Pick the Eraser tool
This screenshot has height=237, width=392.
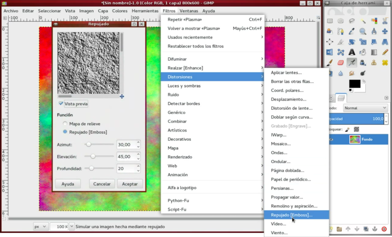(340, 63)
